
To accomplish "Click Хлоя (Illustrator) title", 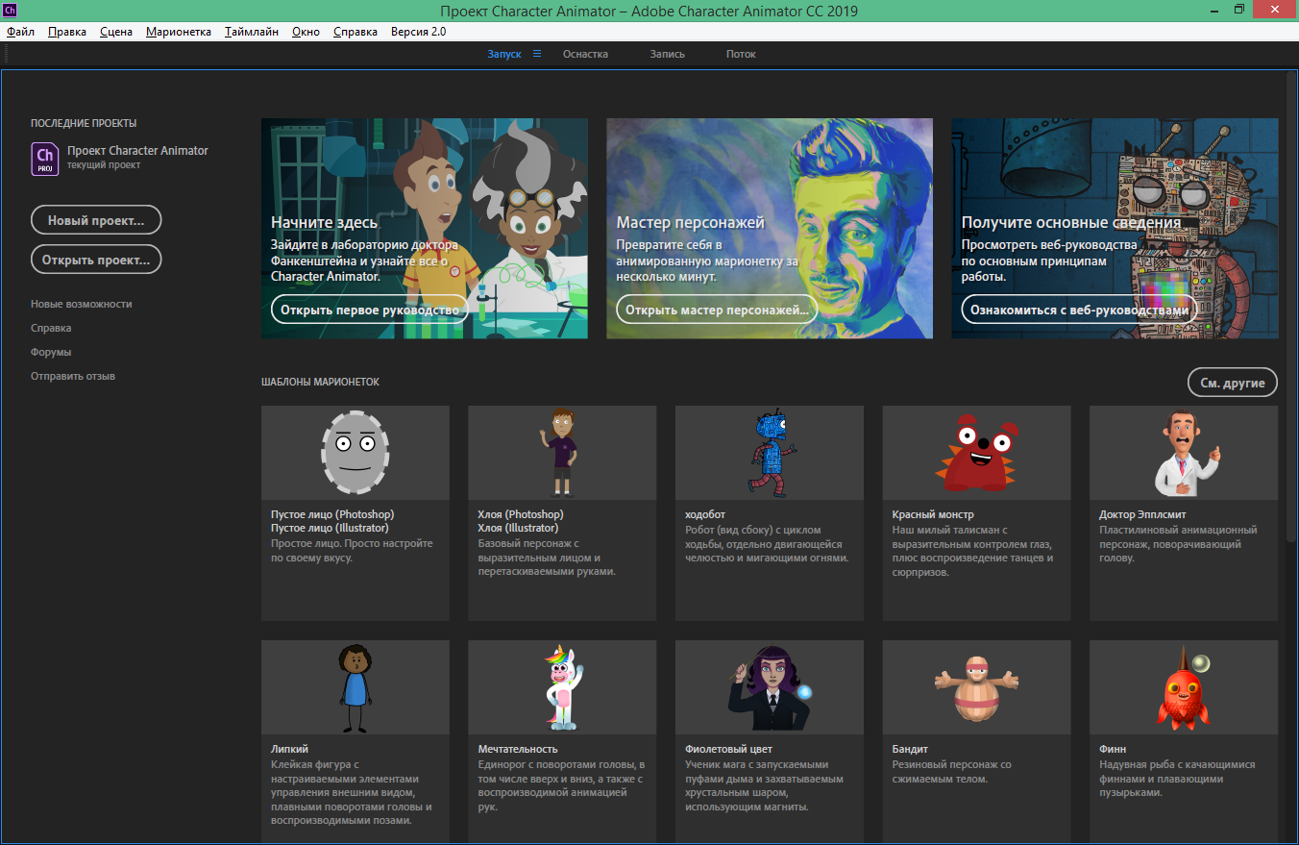I will (x=518, y=528).
